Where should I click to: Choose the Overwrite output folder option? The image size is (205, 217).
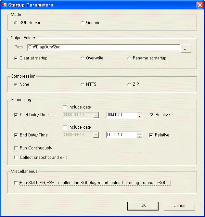(x=83, y=58)
